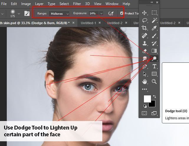Select the Move tool
Image resolution: width=189 pixels, height=146 pixels.
coord(144,13)
